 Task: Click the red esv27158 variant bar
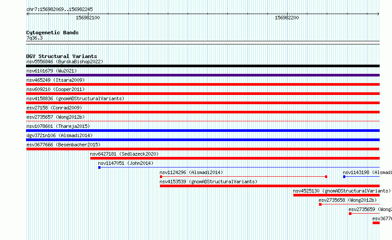click(203, 112)
